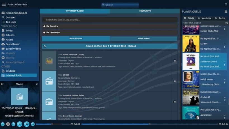229x129 pixels.
Task: Skip to the next track
Action: click(33, 124)
